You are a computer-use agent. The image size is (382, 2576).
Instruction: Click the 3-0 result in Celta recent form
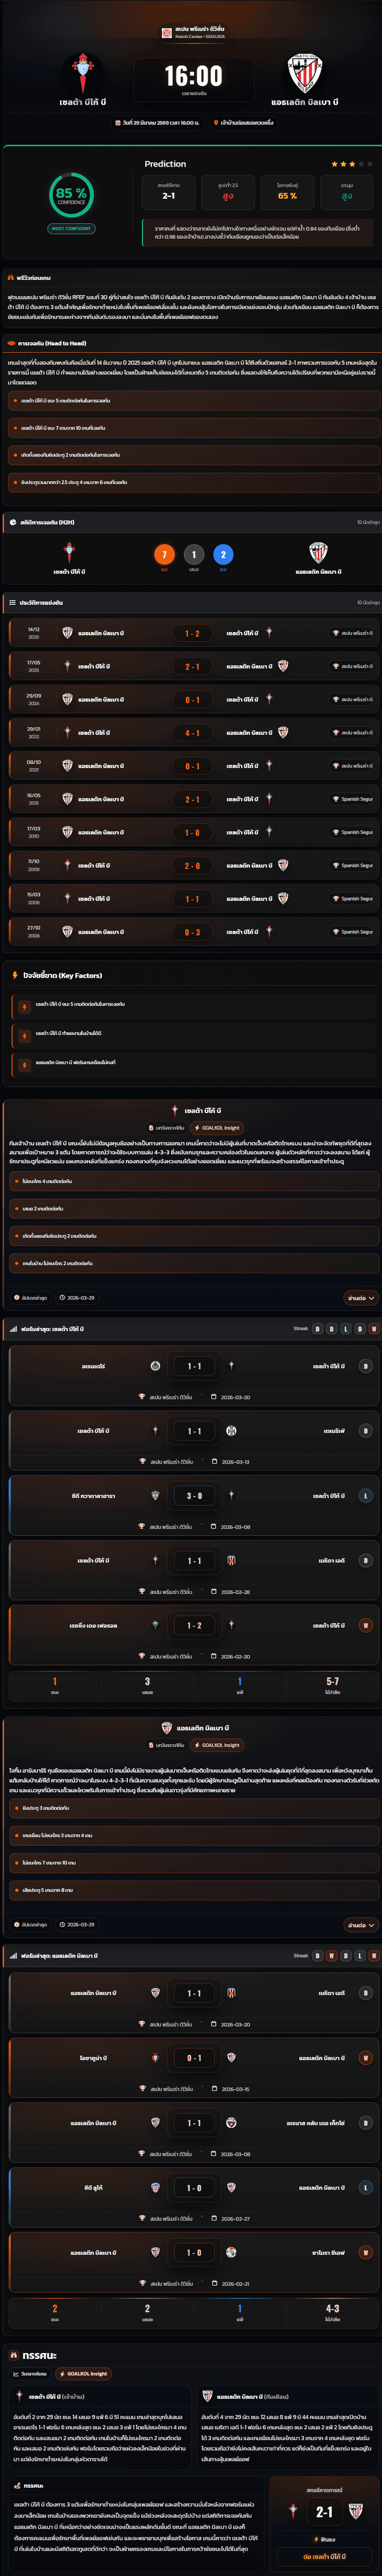point(193,1496)
